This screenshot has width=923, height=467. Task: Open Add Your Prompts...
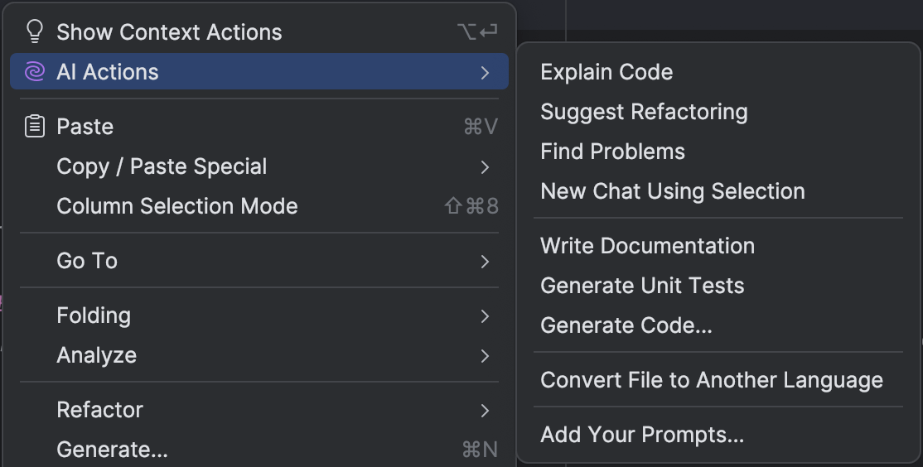tap(642, 435)
